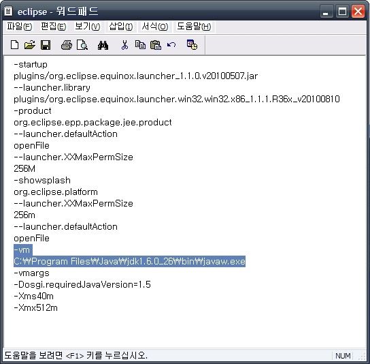
Task: Paste from clipboard using the paste icon
Action: [156, 45]
